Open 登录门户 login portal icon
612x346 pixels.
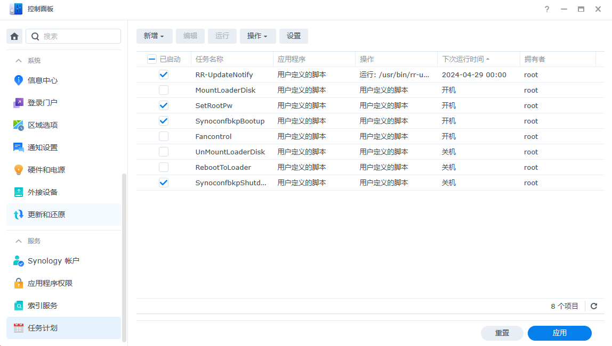(x=19, y=103)
